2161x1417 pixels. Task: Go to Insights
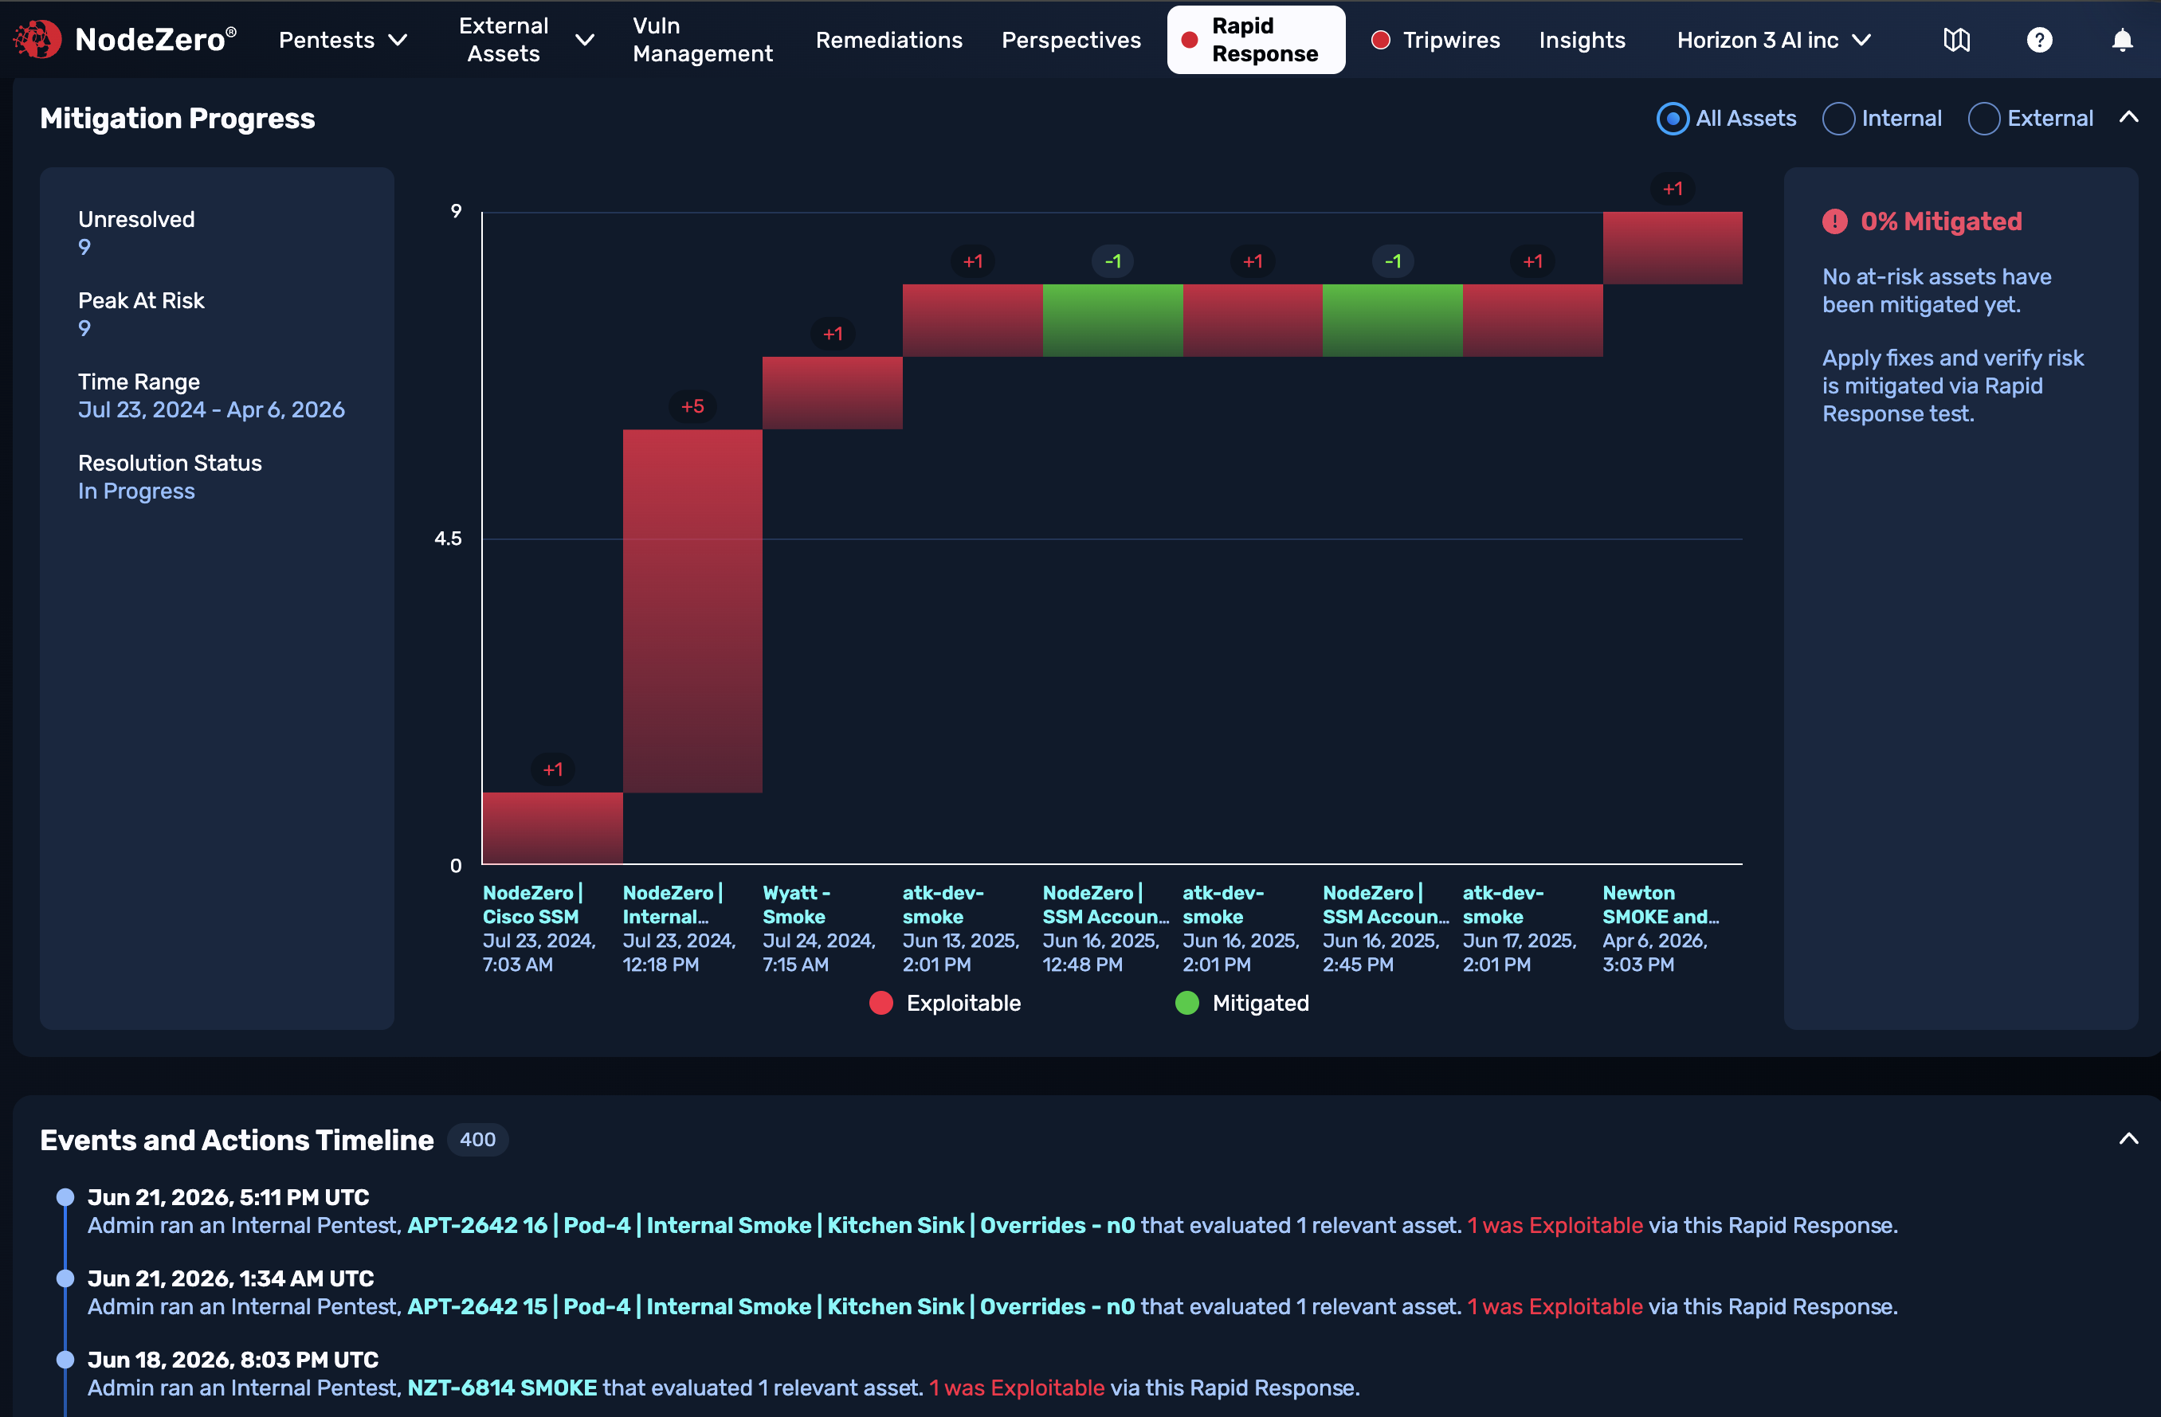coord(1581,40)
